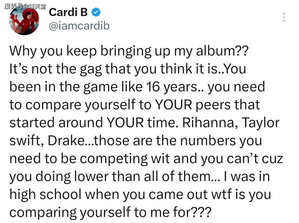
Task: Open the three-dot more options menu
Action: tap(283, 17)
